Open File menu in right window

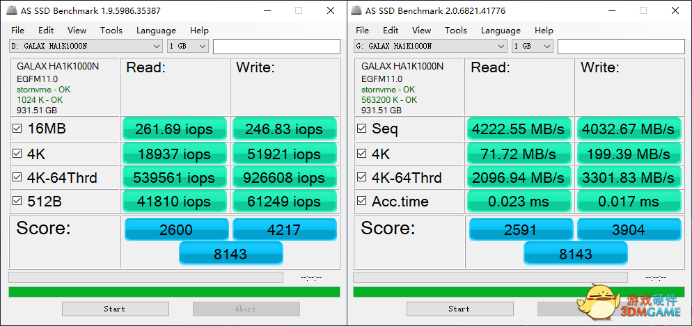tap(362, 31)
